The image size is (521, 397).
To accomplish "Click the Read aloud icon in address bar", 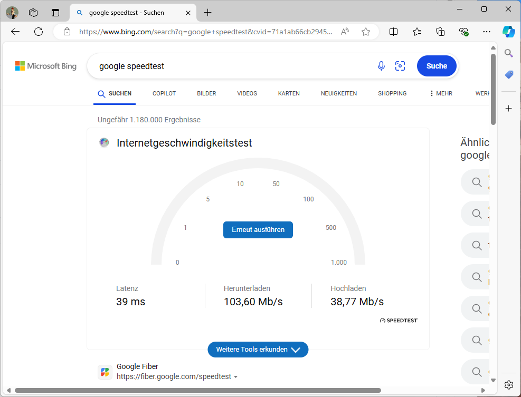I will (x=345, y=32).
